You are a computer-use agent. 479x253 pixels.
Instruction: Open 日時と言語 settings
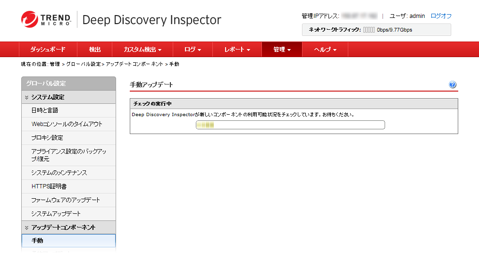click(x=69, y=110)
